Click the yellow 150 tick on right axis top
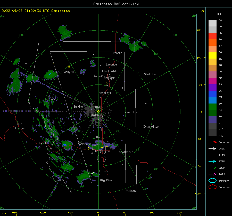This screenshot has height=216, width=232. tap(199, 30)
